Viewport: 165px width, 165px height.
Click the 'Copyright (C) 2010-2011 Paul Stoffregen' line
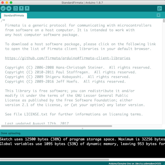point(71,72)
